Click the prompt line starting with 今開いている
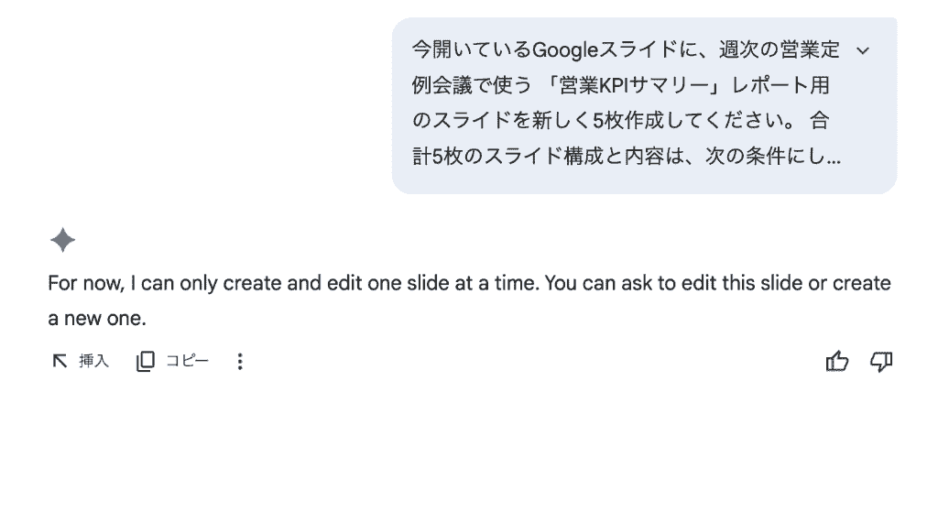 tap(626, 49)
